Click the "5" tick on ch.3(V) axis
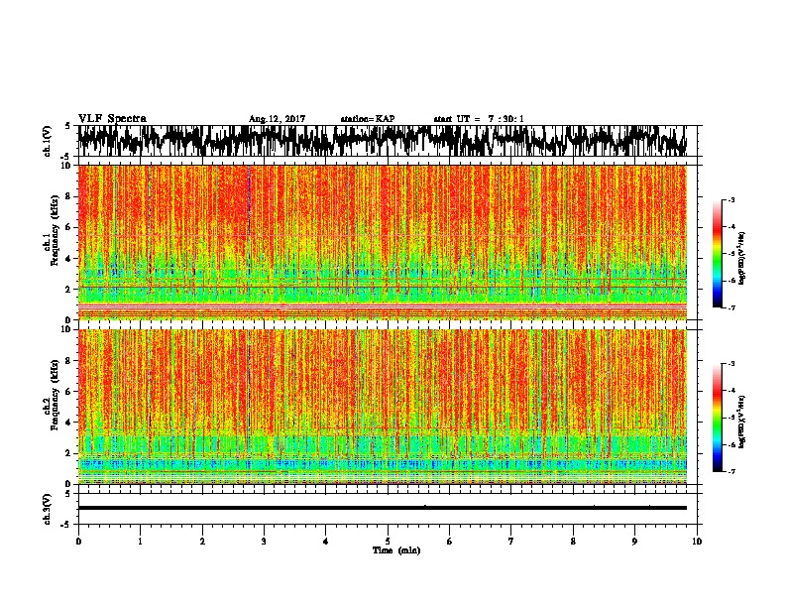Image resolution: width=785 pixels, height=607 pixels. (67, 494)
